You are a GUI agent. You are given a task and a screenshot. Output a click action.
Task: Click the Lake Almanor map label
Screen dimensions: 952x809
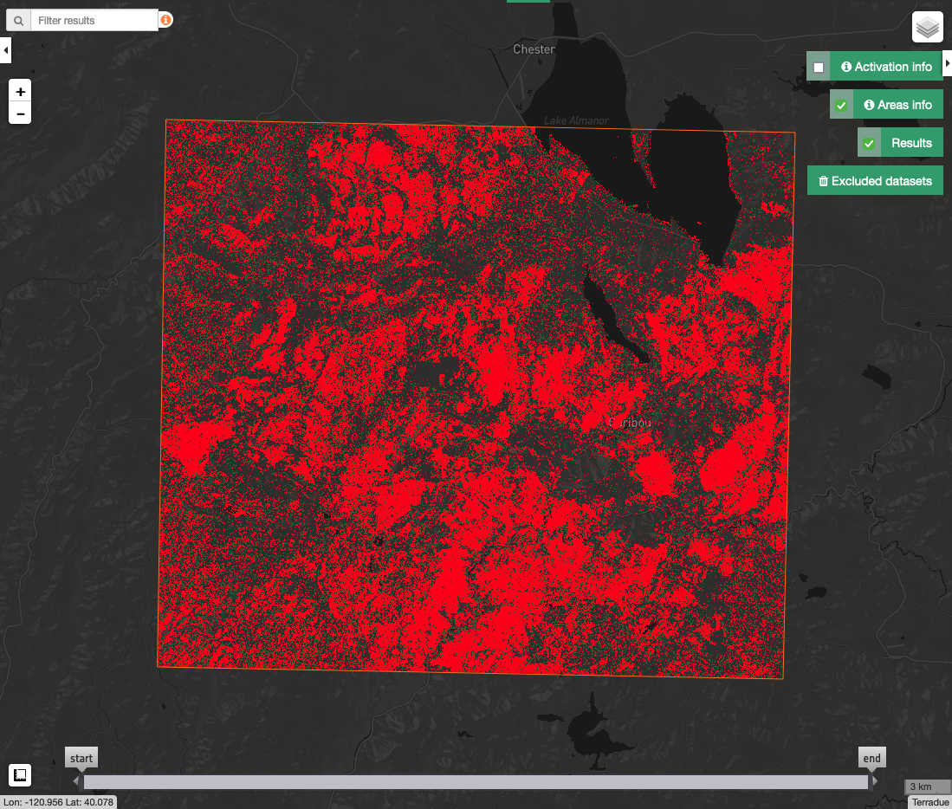[x=576, y=120]
